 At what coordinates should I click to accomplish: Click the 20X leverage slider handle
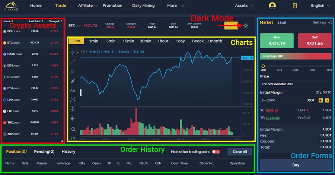tap(263, 66)
